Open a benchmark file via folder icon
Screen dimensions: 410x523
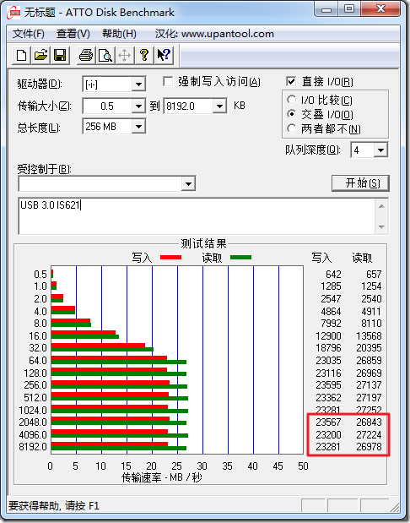tap(41, 55)
